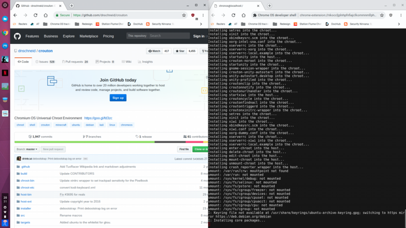The image size is (406, 228).
Task: Switch to the Issues tab
Action: pos(45,62)
